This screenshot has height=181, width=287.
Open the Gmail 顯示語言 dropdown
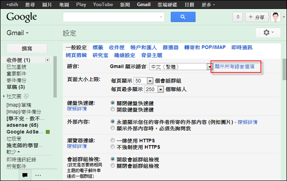pos(180,67)
